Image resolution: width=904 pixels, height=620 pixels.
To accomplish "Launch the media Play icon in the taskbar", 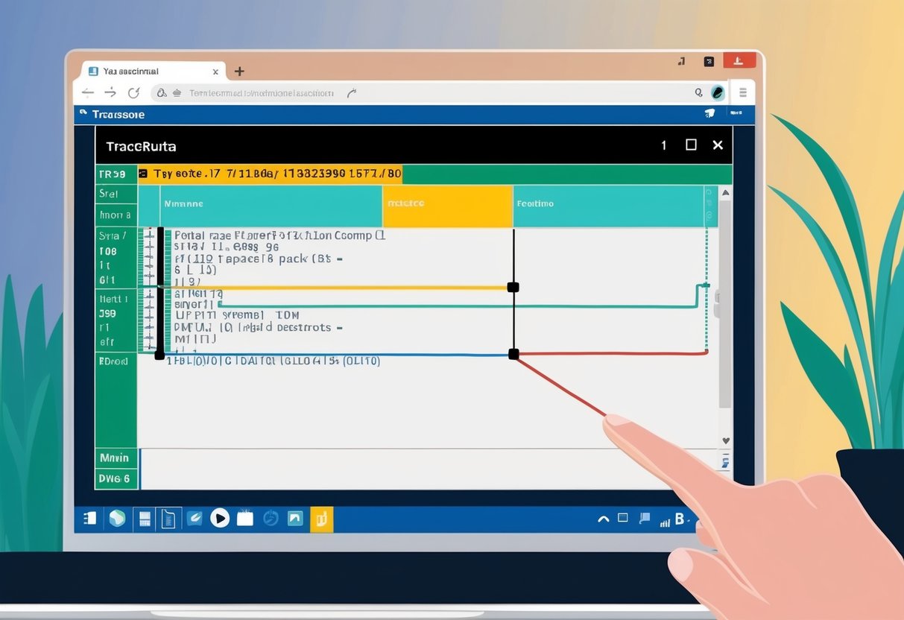I will 220,518.
